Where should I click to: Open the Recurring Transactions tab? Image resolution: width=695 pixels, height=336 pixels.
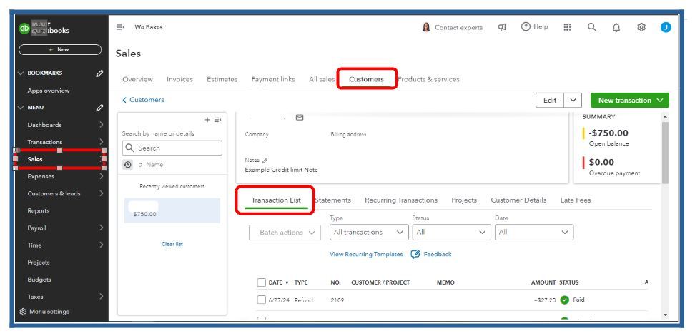(x=401, y=200)
